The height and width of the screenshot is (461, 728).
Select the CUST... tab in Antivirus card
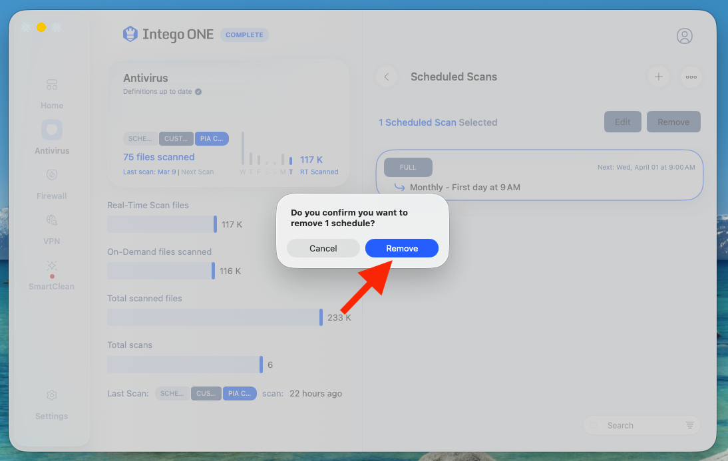pyautogui.click(x=176, y=139)
